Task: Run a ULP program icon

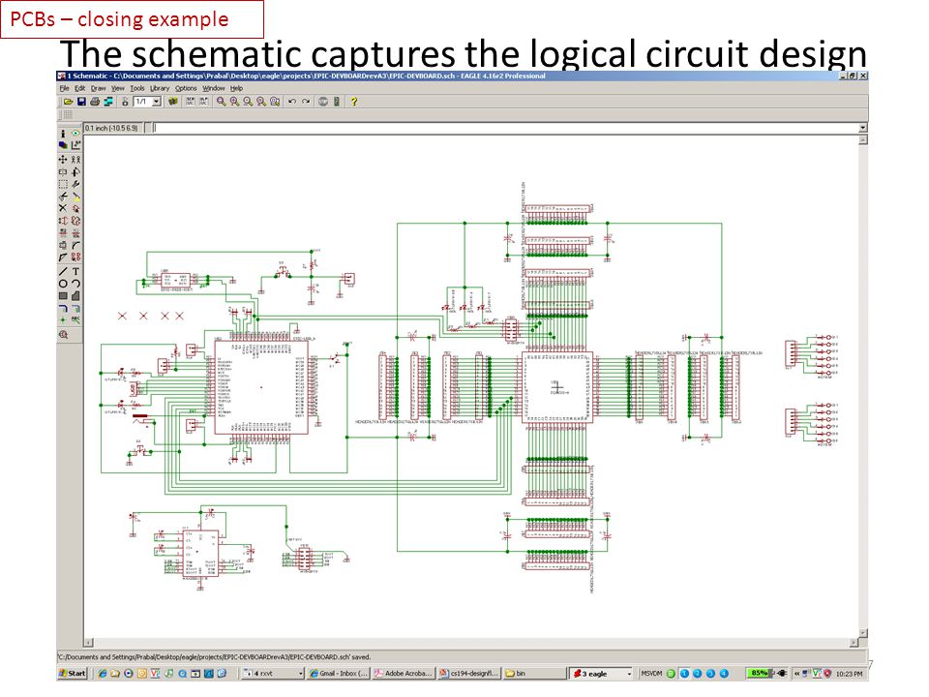Action: [204, 102]
